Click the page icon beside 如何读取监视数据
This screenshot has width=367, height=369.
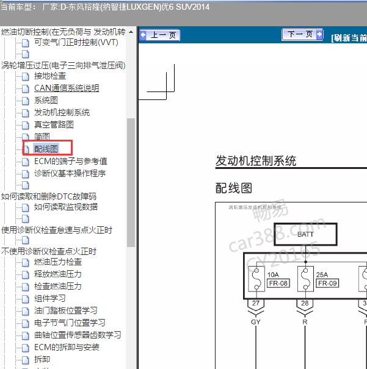tap(26, 207)
